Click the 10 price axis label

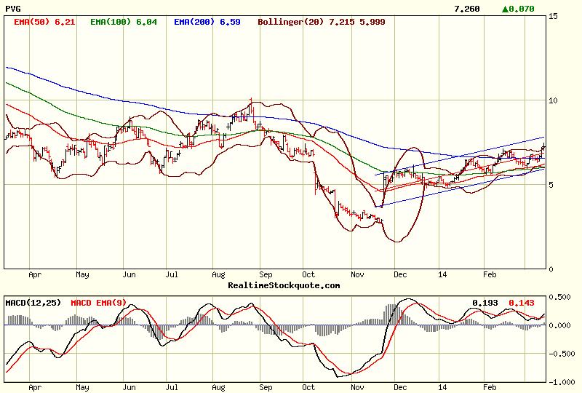tap(553, 100)
